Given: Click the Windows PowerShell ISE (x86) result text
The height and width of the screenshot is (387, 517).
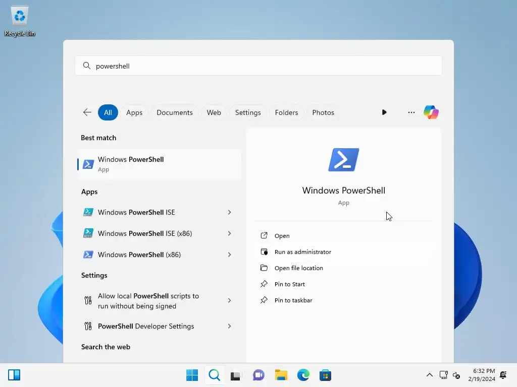Looking at the screenshot, I should click(x=145, y=233).
